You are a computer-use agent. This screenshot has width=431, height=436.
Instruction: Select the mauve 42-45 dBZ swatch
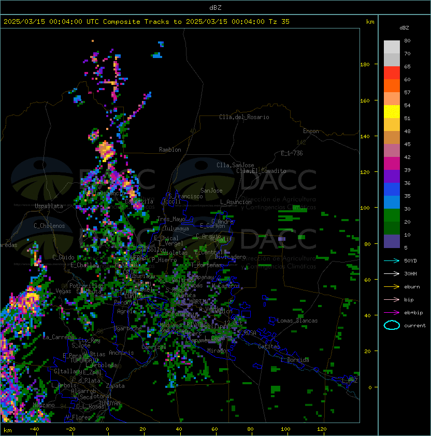(x=392, y=151)
